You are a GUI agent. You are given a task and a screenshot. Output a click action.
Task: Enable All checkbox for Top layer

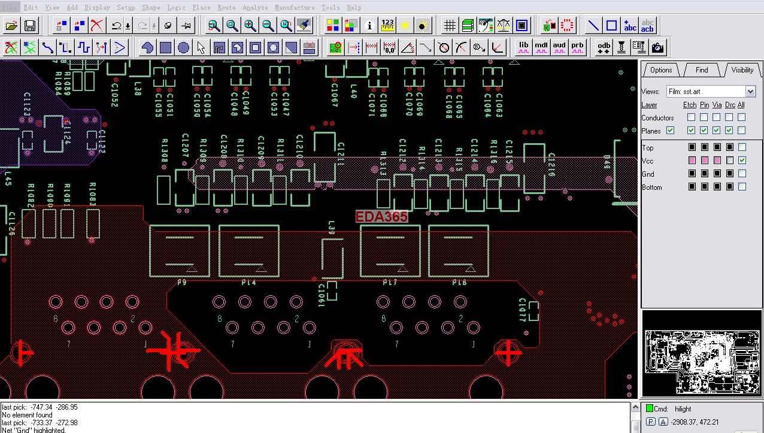point(742,147)
